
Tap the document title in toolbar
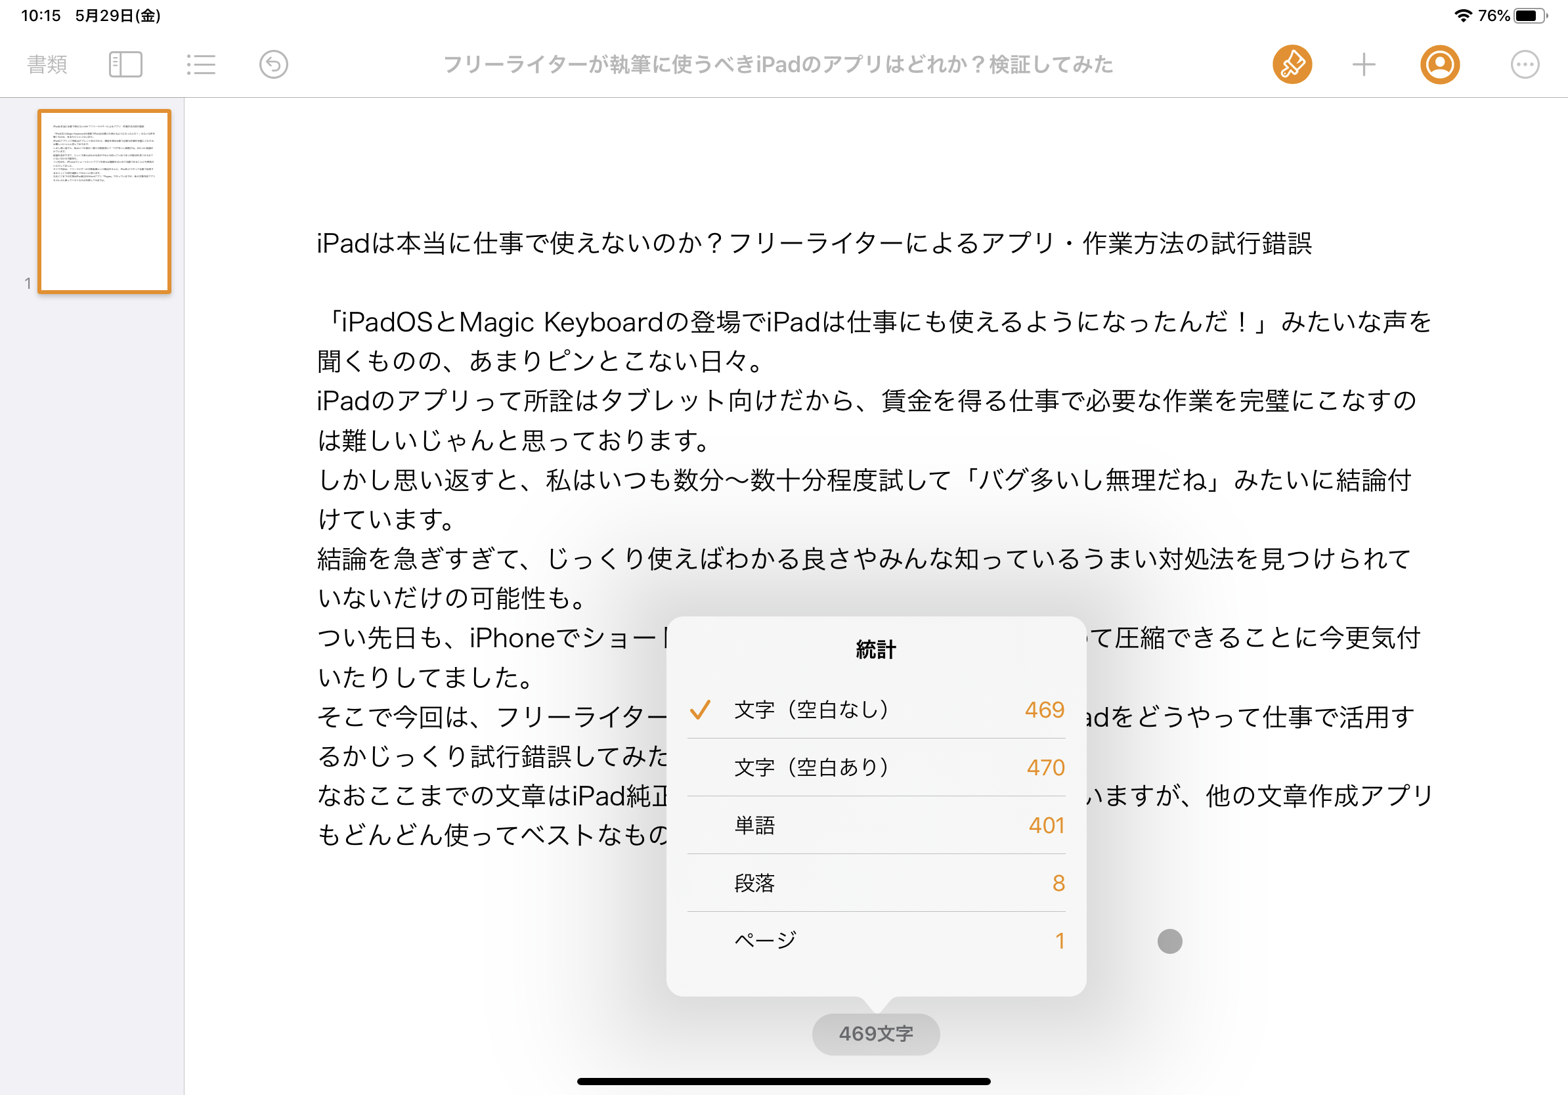tap(779, 64)
